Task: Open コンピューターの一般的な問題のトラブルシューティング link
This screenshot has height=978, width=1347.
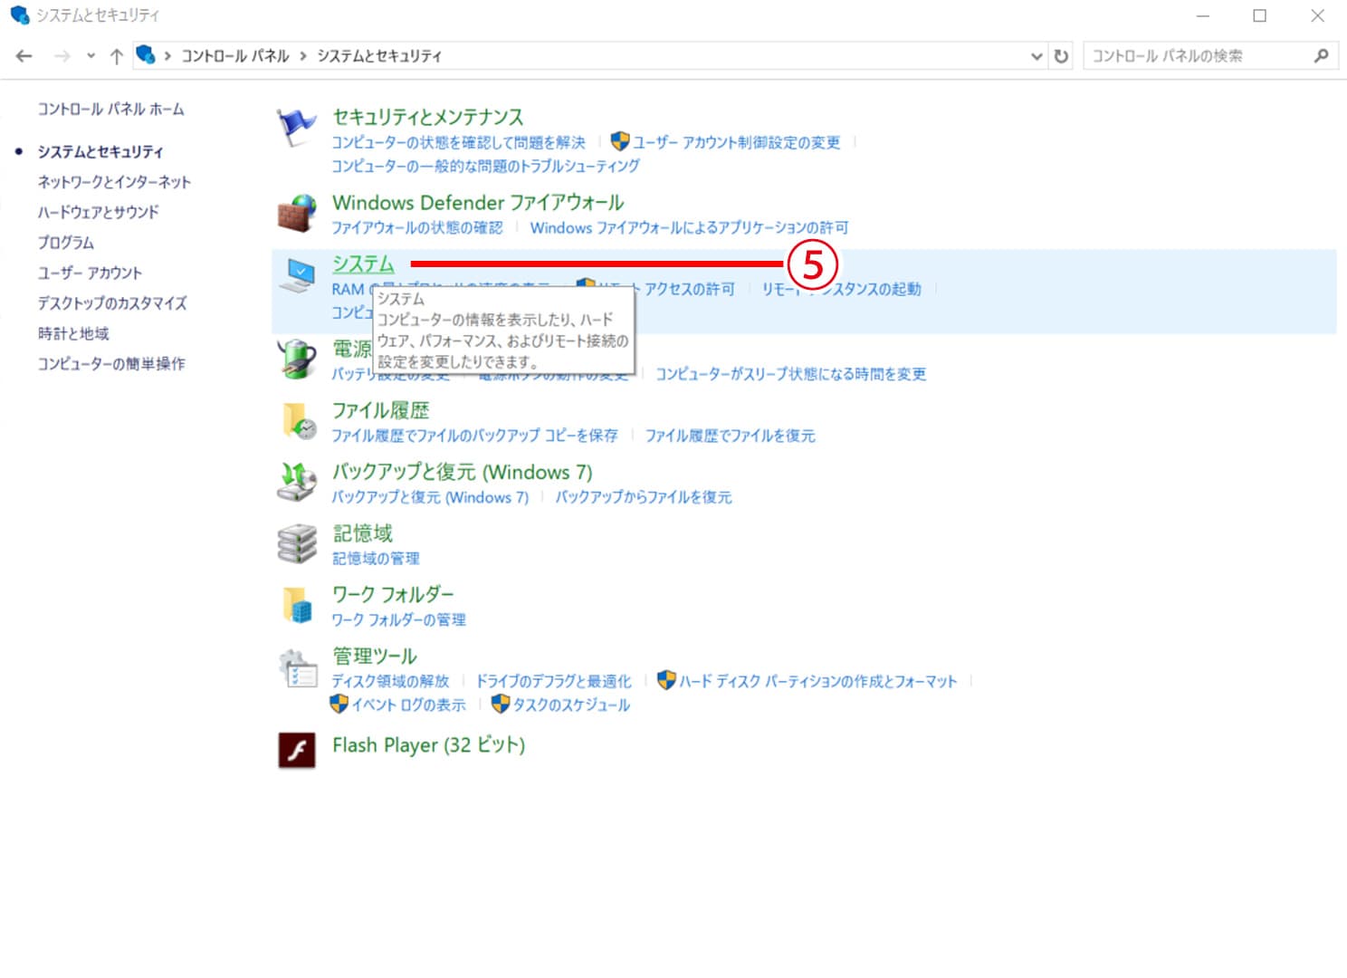Action: click(485, 166)
